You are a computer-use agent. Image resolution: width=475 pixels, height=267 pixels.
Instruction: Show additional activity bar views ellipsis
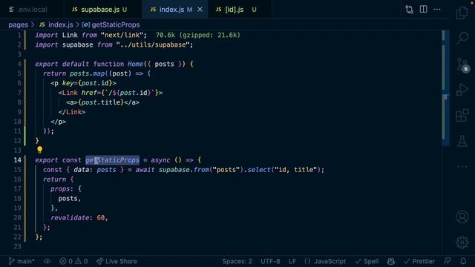tap(462, 166)
